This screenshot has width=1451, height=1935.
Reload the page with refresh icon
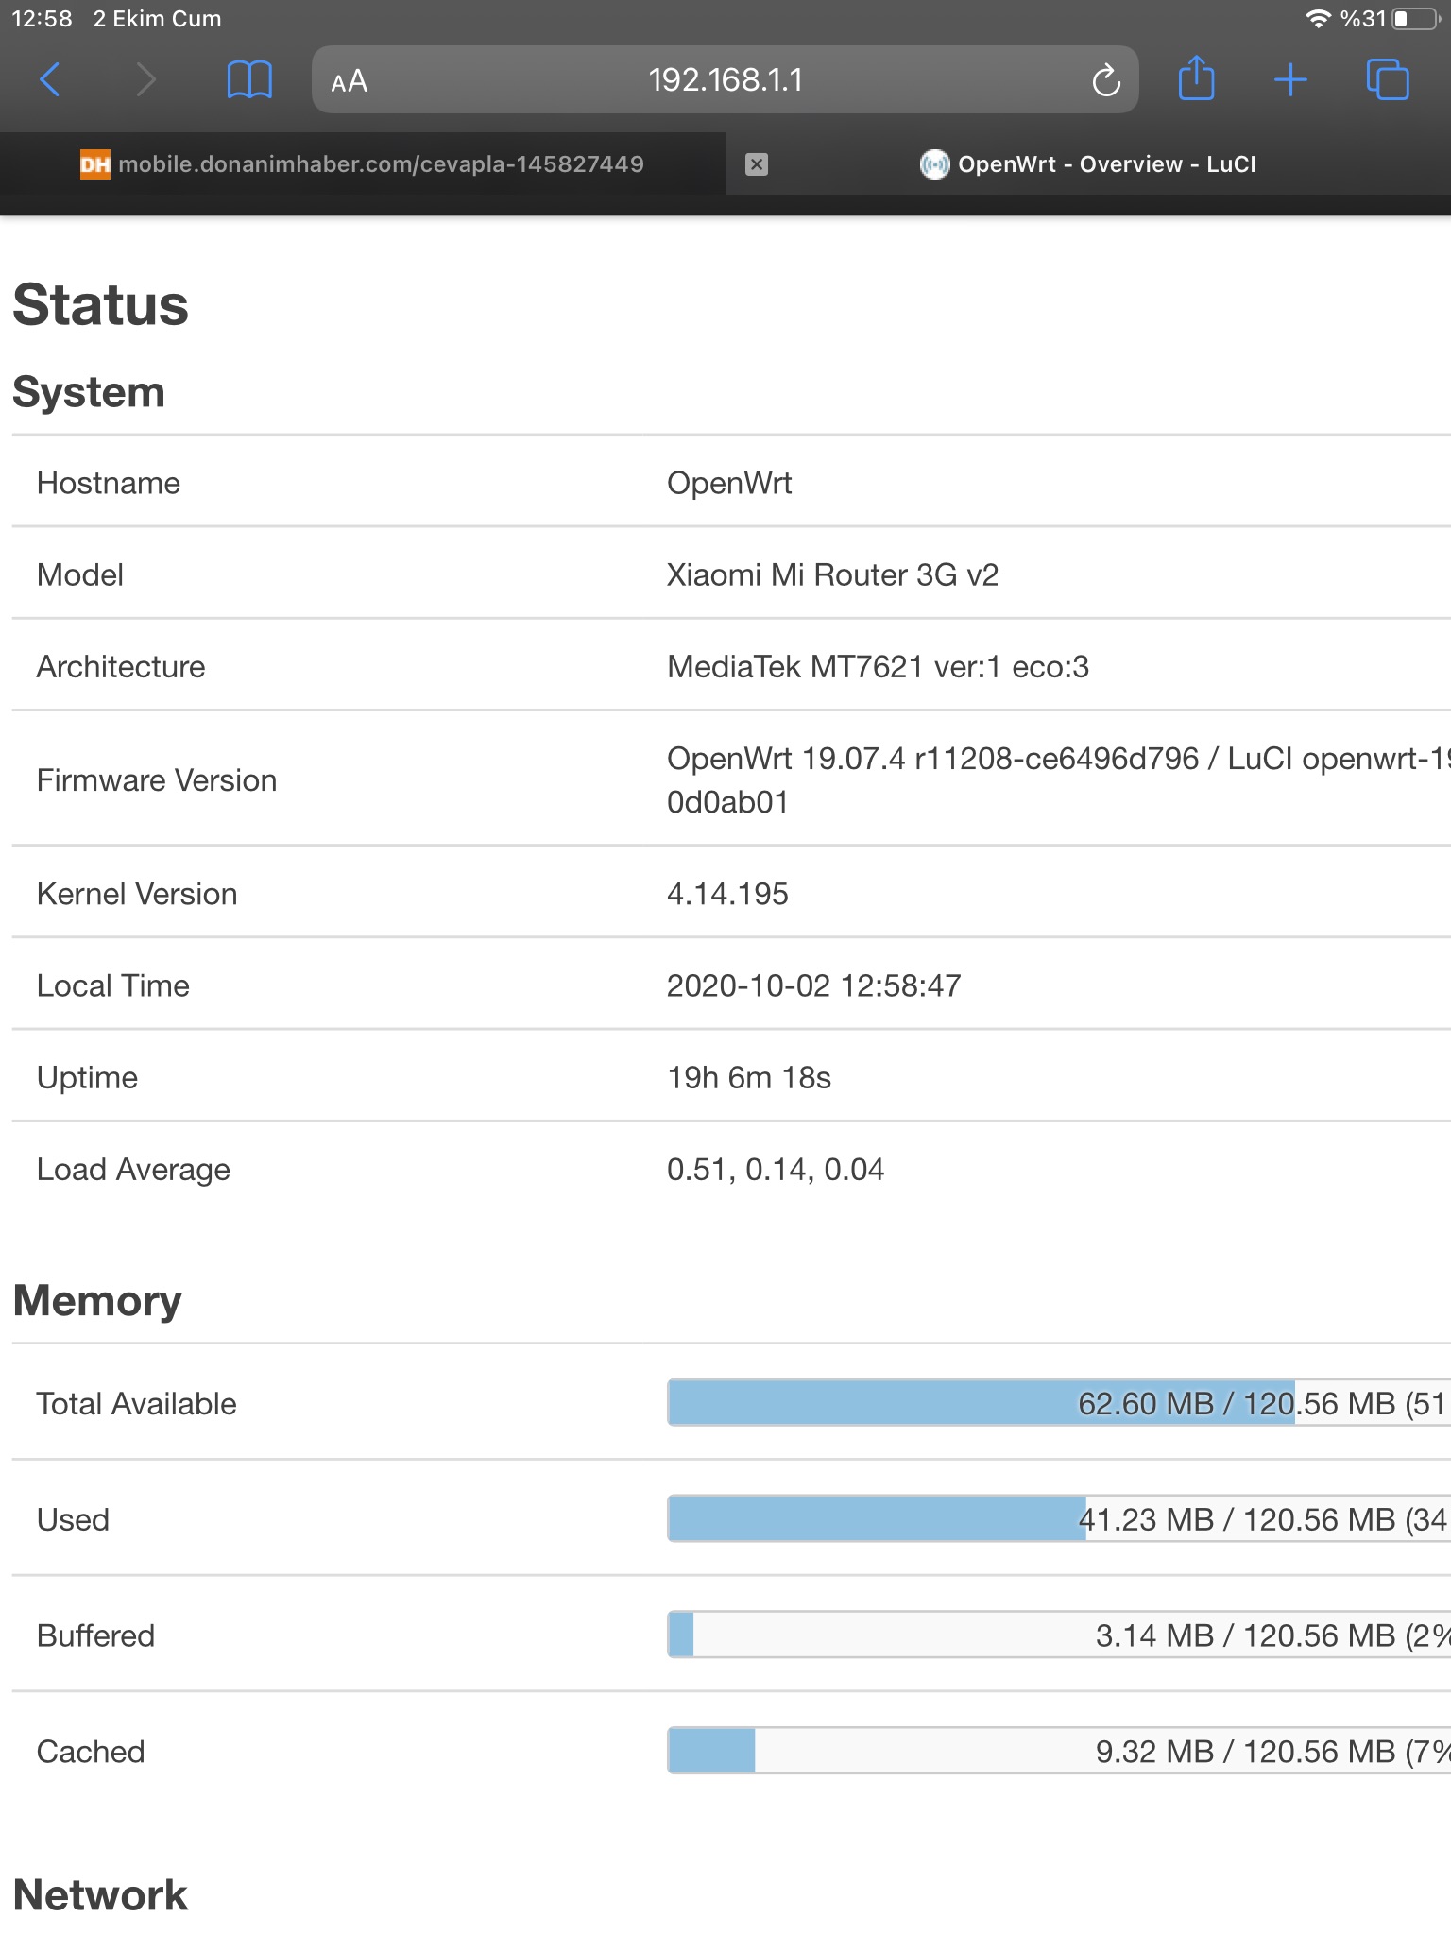[x=1105, y=80]
